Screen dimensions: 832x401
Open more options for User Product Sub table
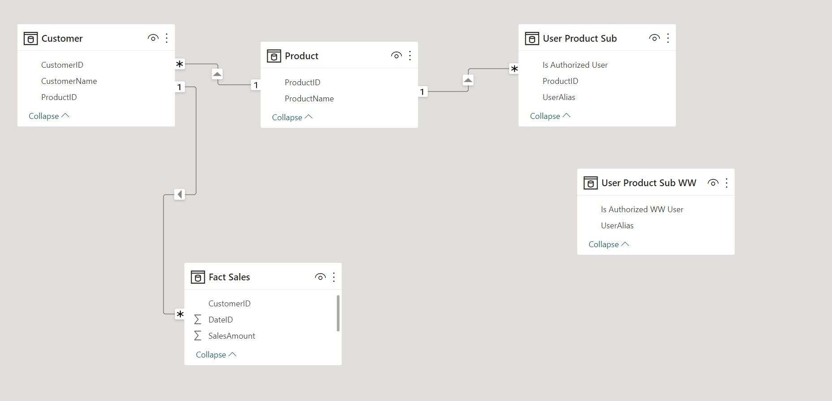(668, 38)
